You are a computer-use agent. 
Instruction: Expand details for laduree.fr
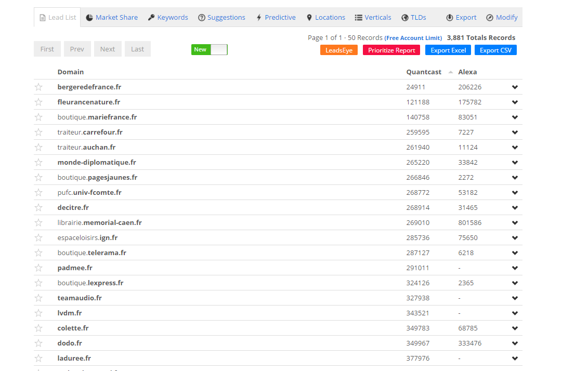point(515,357)
